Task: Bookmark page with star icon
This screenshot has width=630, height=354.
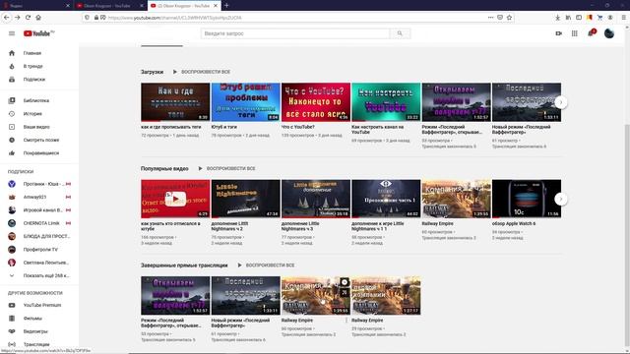Action: point(509,18)
